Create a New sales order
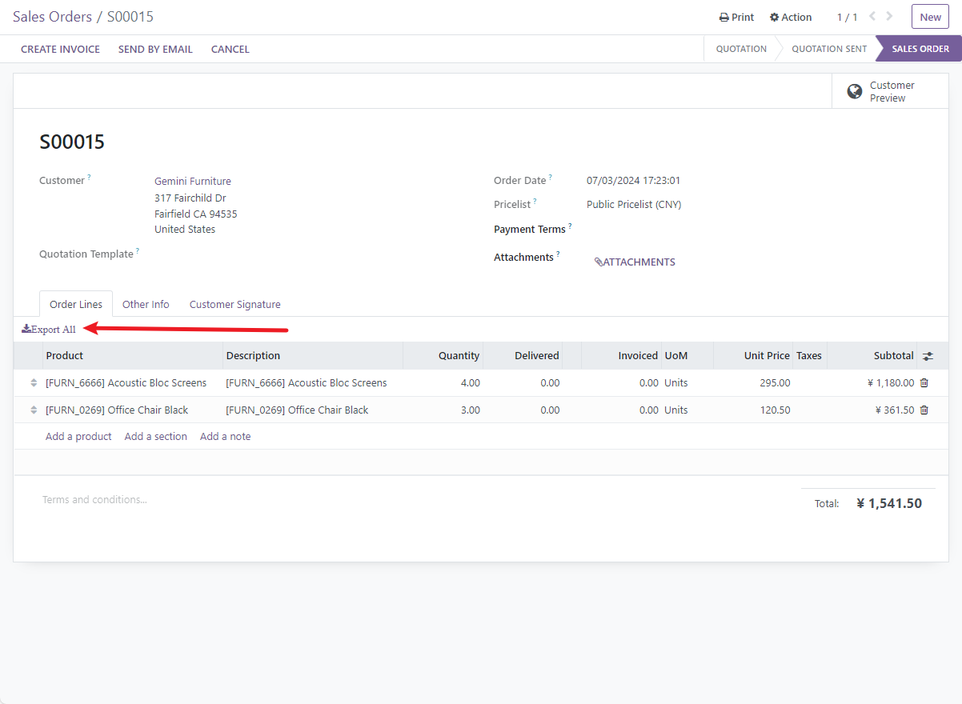962x704 pixels. tap(930, 17)
